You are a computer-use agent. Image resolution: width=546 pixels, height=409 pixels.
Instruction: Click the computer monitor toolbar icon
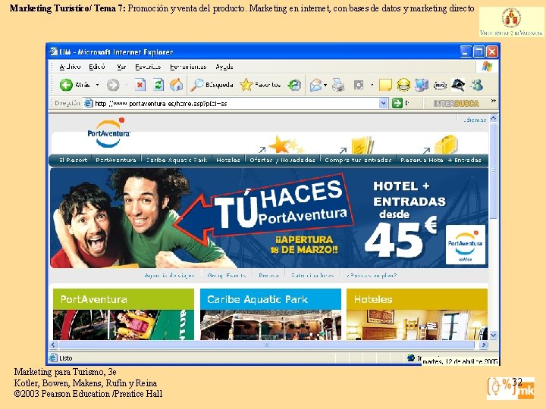tap(422, 85)
